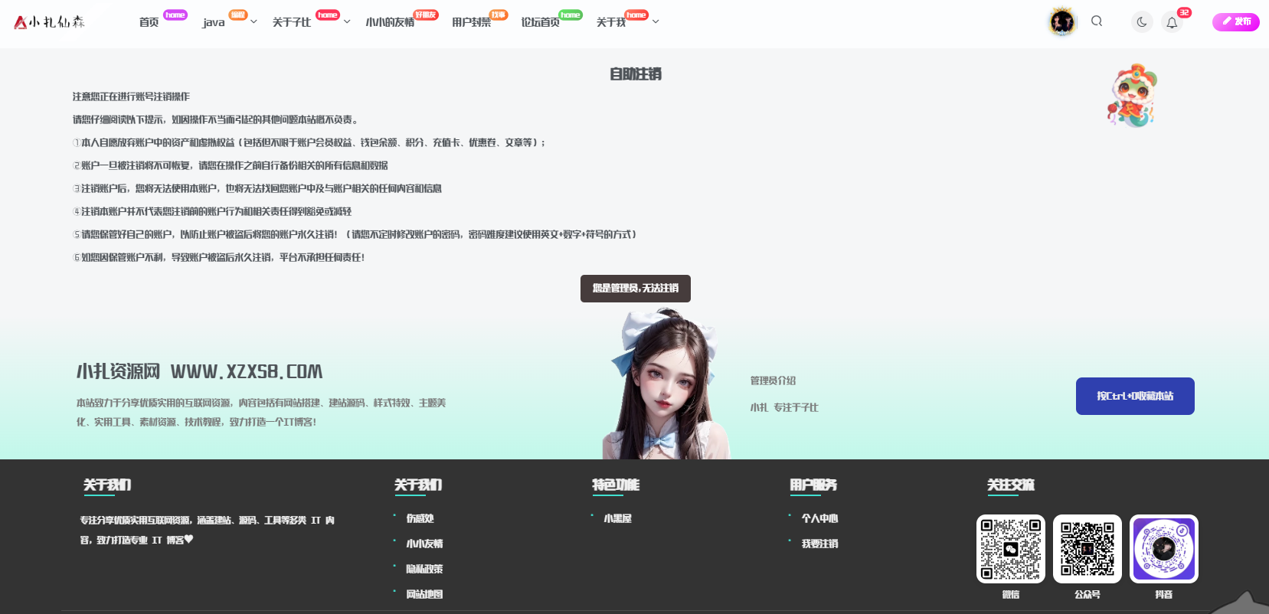Open 小黑屋 footer link
The height and width of the screenshot is (614, 1269).
[617, 518]
